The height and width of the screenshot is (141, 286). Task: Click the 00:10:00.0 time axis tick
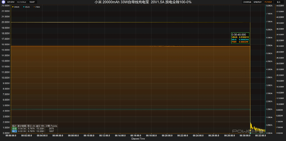click(89, 136)
